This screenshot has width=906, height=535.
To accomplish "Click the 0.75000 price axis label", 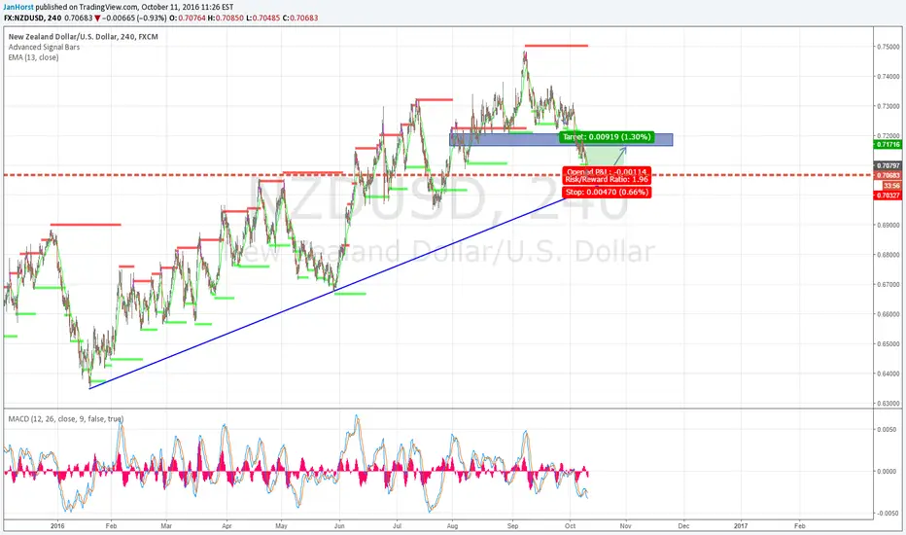I will pos(889,47).
